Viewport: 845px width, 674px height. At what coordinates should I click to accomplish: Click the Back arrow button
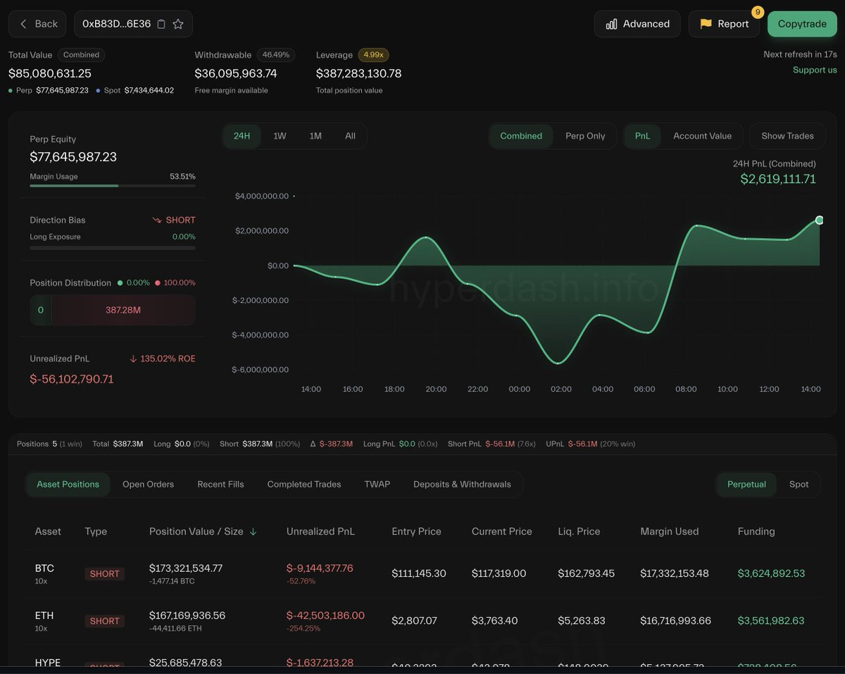pyautogui.click(x=37, y=24)
